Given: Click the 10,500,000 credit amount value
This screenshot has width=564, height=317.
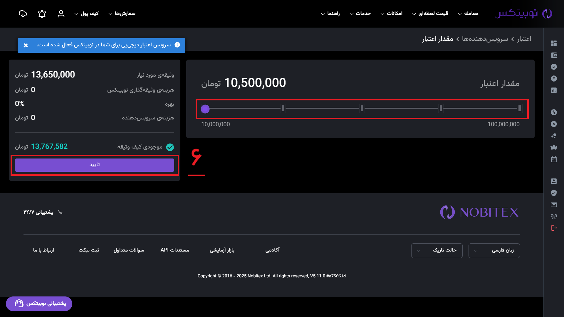Looking at the screenshot, I should click(x=255, y=83).
